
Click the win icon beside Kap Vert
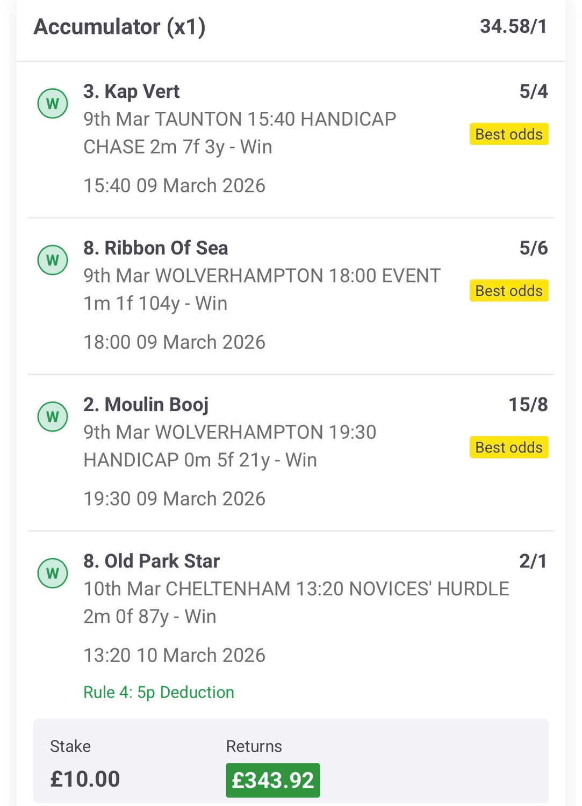click(53, 103)
